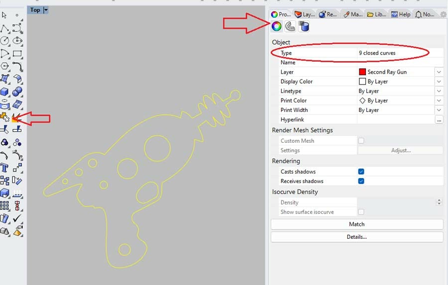Adjust the Isocurve Density stepper
Screen dimensions: 448x285
[x=439, y=202]
